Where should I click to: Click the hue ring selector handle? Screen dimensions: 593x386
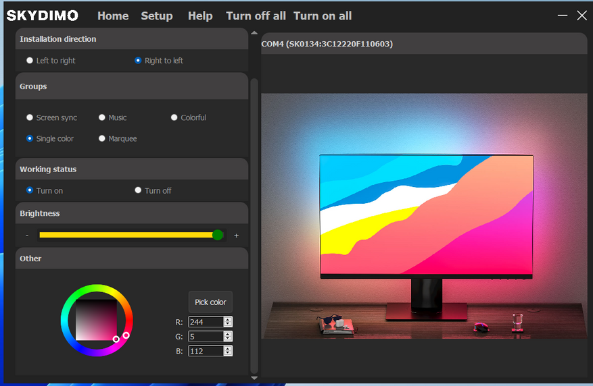(126, 335)
